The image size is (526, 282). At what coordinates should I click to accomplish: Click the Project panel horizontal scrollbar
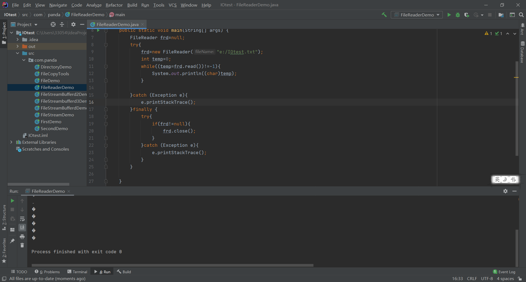coord(38,184)
